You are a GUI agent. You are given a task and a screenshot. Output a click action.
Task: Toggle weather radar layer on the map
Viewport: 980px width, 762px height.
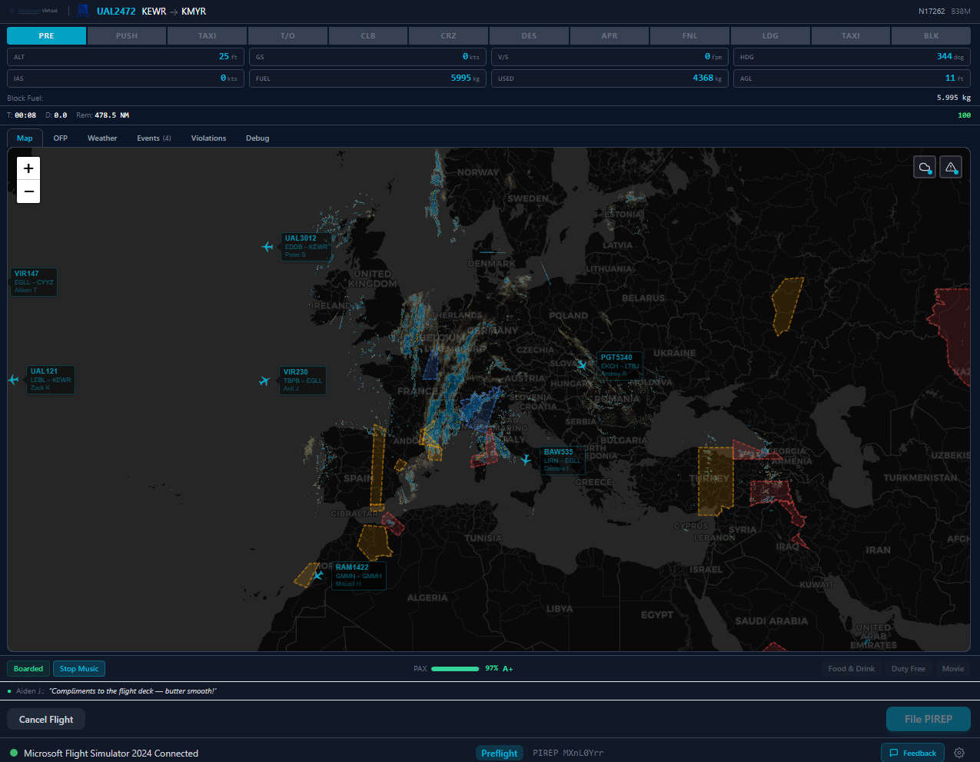click(x=925, y=167)
